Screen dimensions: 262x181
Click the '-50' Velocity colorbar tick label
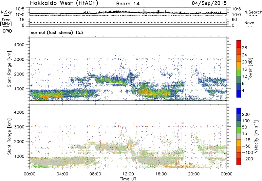[x=246, y=146]
